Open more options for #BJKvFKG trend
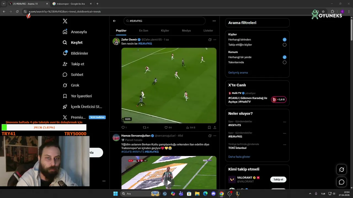Screen dimensions: 353x198 285,133
